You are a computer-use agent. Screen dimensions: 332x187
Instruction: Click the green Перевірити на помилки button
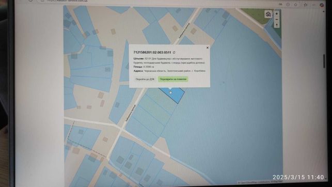[x=173, y=79]
